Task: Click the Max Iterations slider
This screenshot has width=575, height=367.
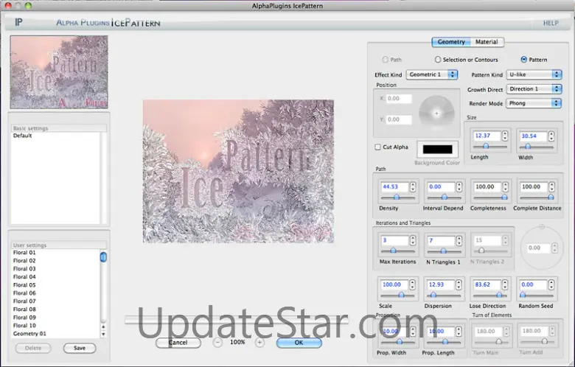Action: (397, 251)
